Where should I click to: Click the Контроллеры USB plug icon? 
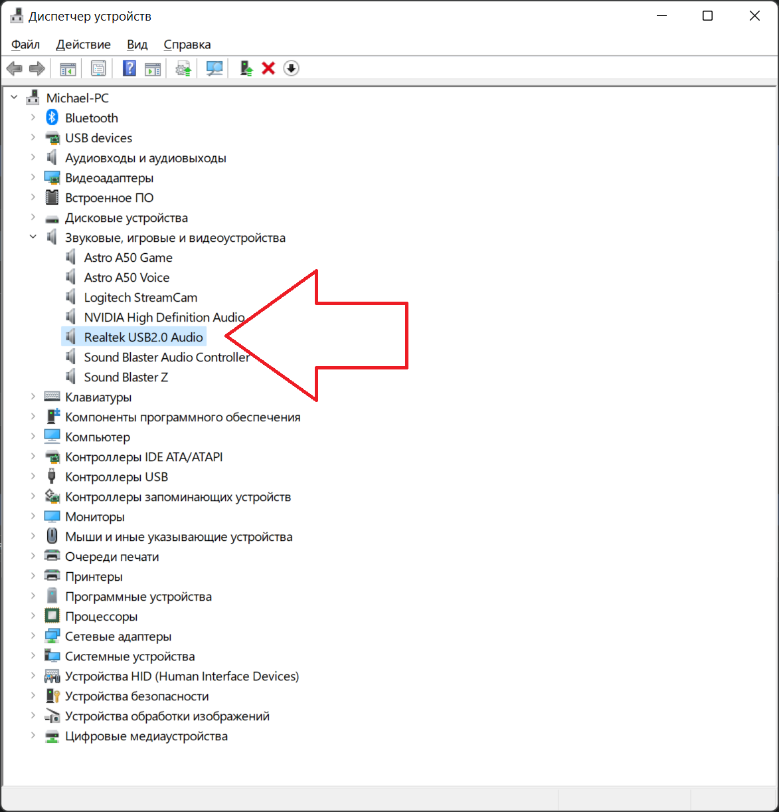(52, 476)
